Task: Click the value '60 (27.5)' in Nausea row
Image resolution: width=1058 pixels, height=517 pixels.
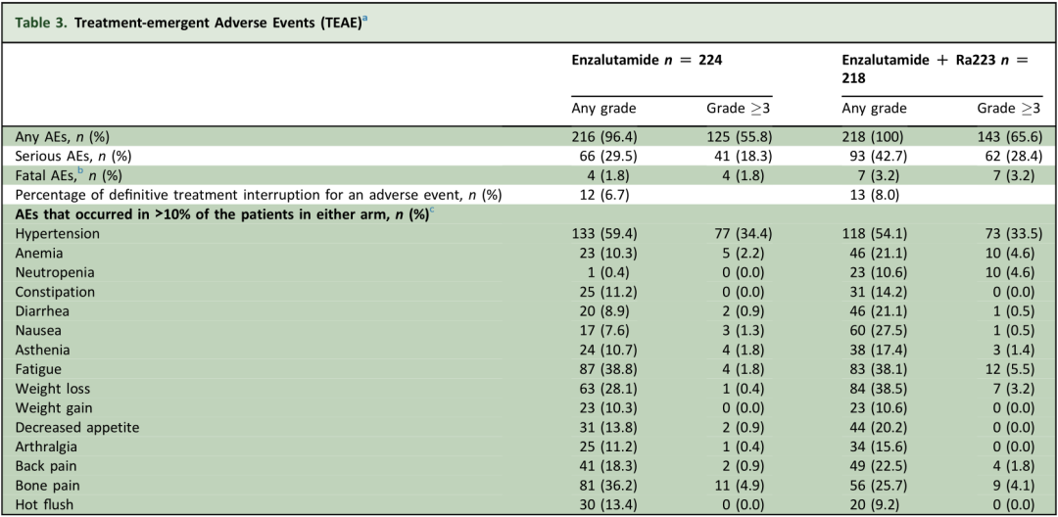Action: click(877, 331)
